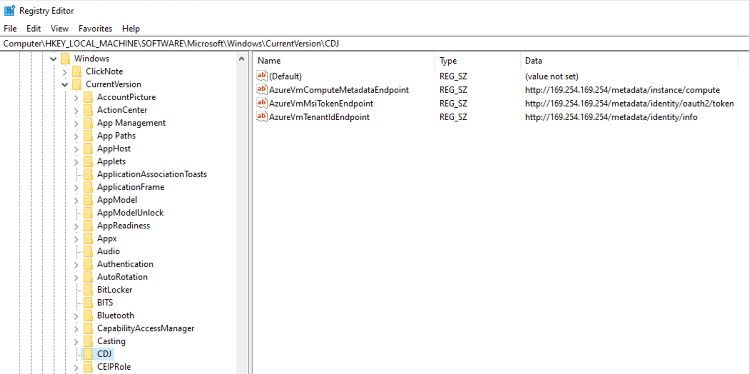Click the AzureVmTenantIdEndpoint string value icon

pyautogui.click(x=261, y=116)
